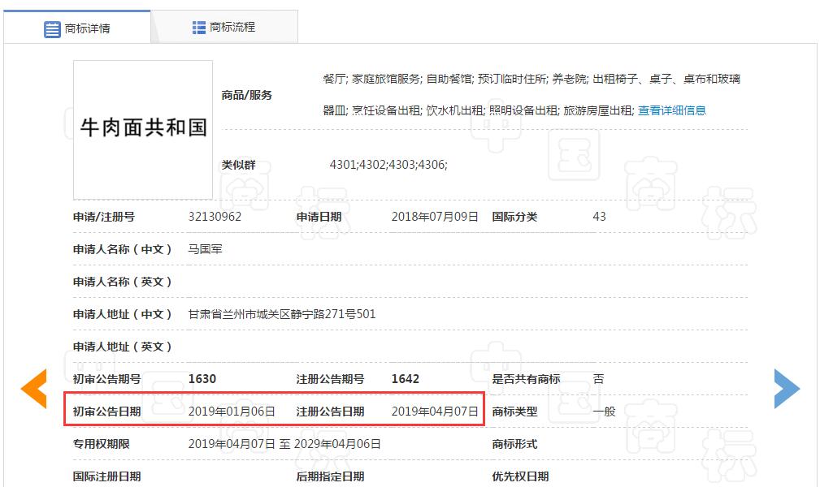Select the 商标详情 tab
The height and width of the screenshot is (487, 820).
point(77,29)
